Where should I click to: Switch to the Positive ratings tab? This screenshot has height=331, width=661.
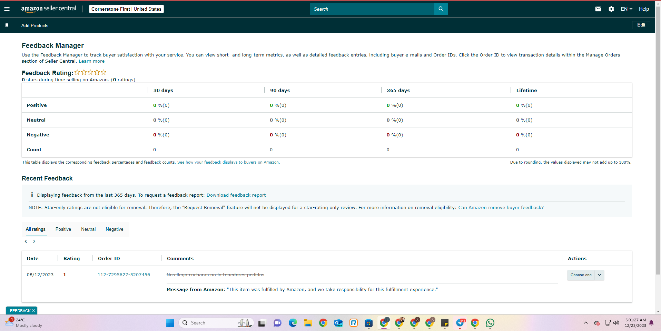(x=63, y=229)
